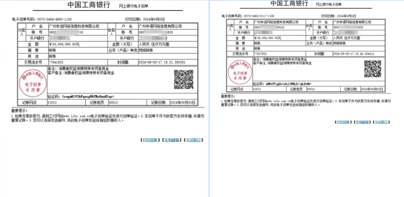Click QR code on receipt 0075-3464-4693-1100
The image size is (404, 197).
click(x=184, y=79)
